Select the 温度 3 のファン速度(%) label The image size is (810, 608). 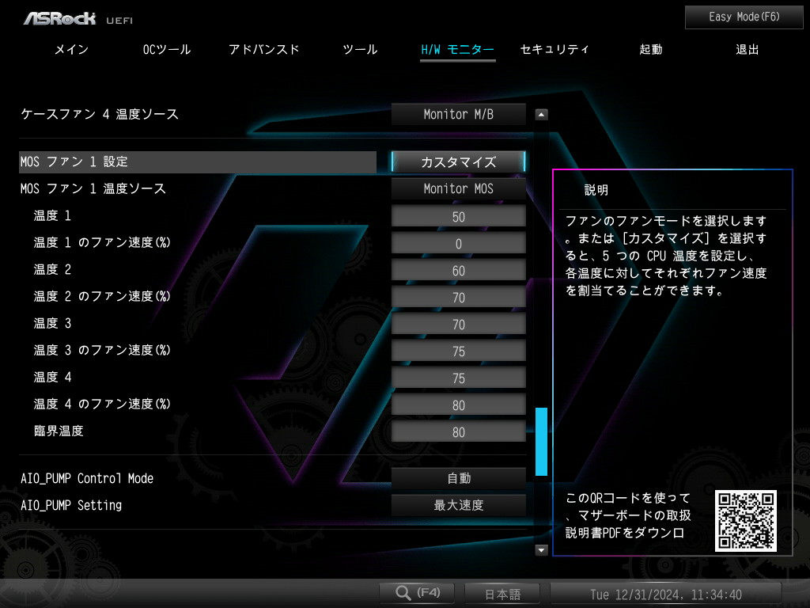coord(102,350)
